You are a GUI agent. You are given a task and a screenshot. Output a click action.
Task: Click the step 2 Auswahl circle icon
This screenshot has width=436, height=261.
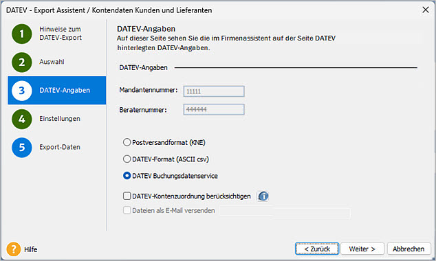(x=22, y=63)
